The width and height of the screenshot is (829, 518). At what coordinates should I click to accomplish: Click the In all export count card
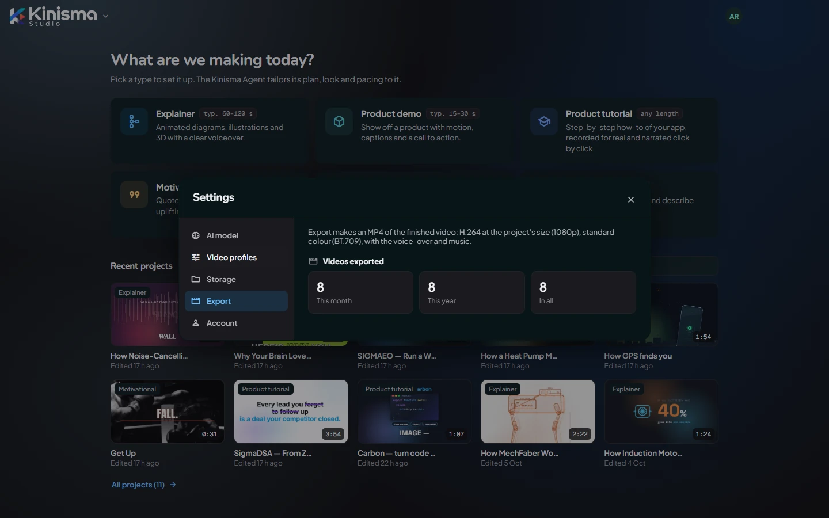[x=583, y=292]
